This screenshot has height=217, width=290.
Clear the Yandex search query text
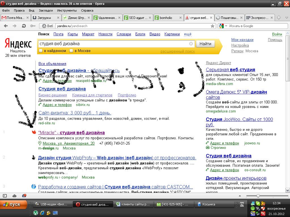pos(191,44)
